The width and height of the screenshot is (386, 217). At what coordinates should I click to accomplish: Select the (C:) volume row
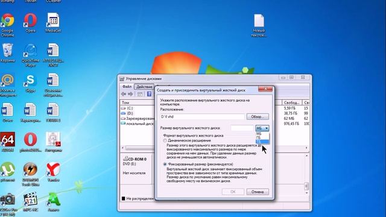138,108
